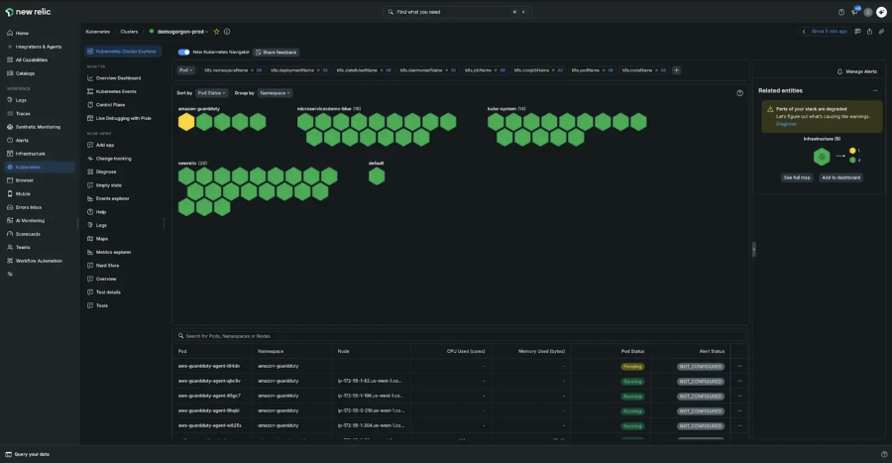
Task: Click the sidebar customize icon below Workflow Automation
Action: (x=10, y=275)
